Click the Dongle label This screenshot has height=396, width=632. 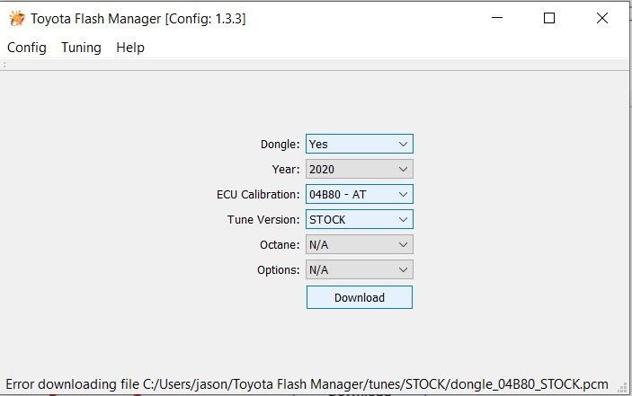(280, 144)
